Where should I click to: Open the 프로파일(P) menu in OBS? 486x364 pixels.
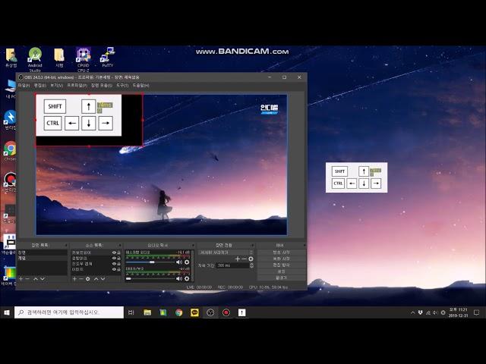pyautogui.click(x=77, y=85)
